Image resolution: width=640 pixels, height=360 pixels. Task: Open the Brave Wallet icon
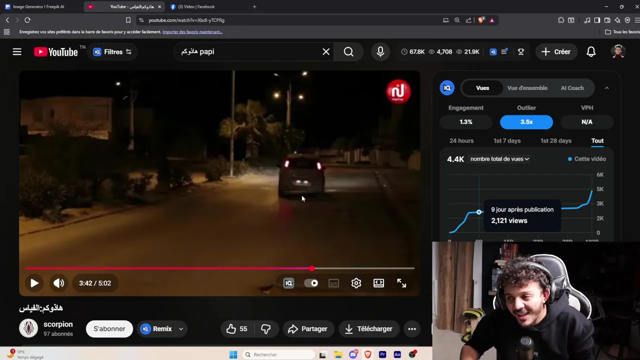607,20
